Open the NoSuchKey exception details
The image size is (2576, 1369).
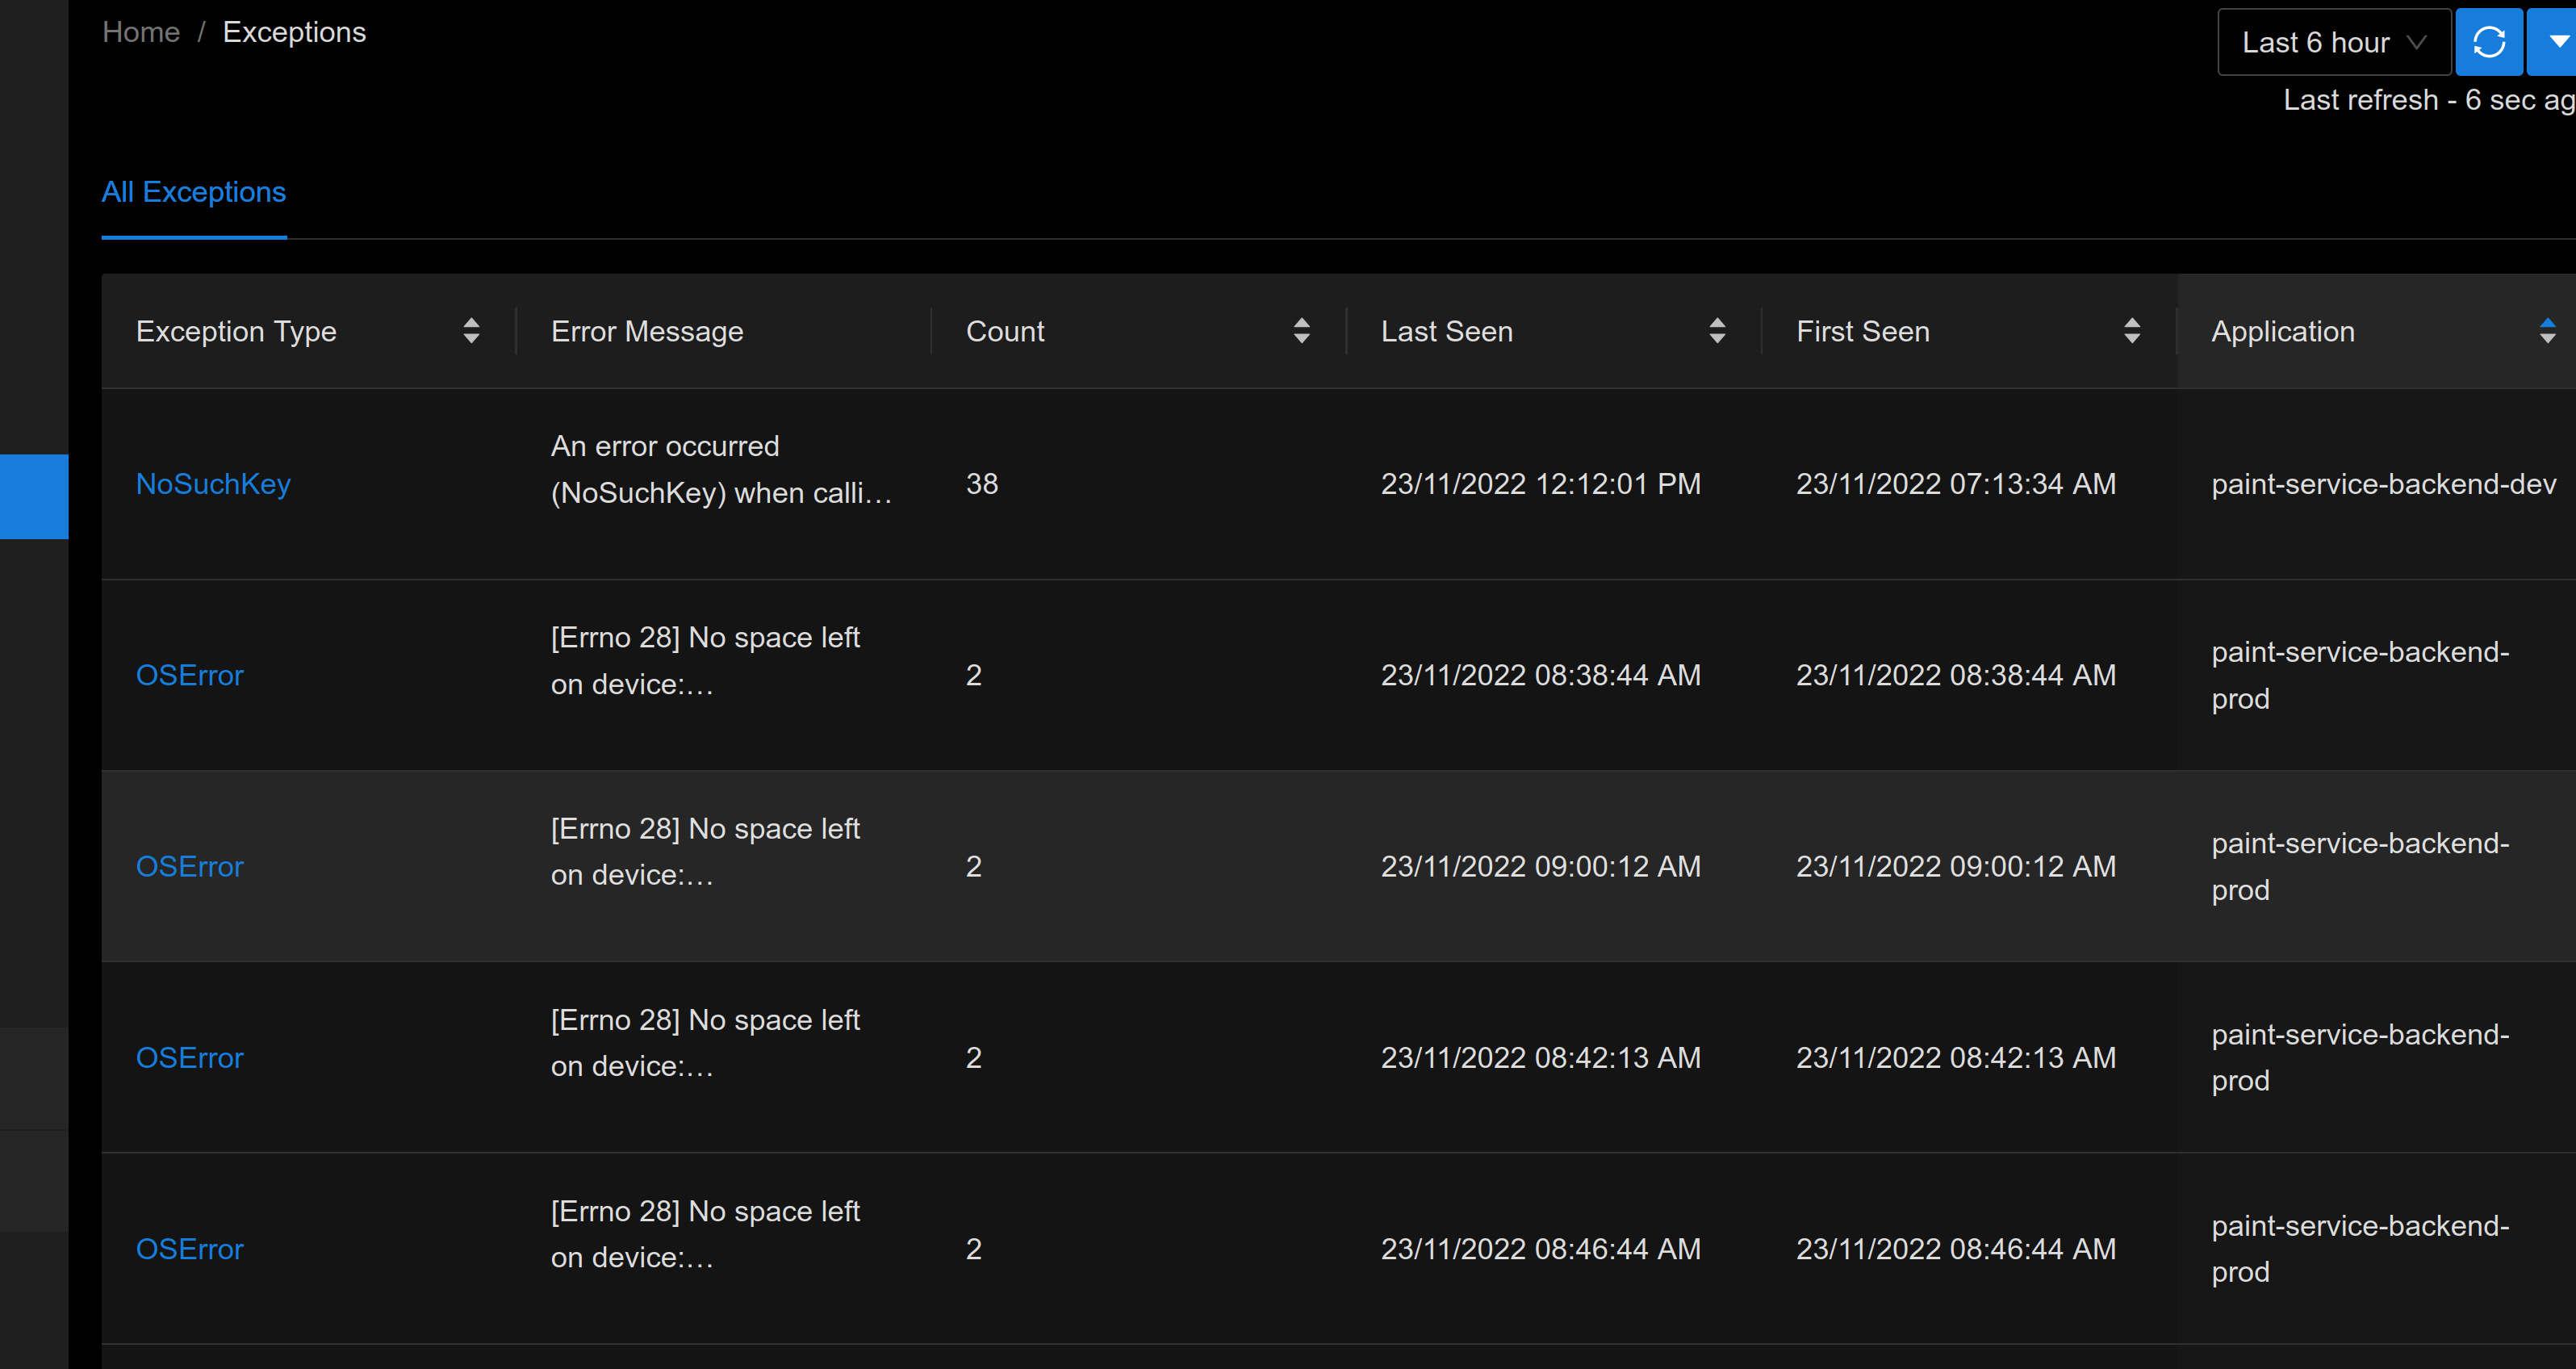click(213, 483)
